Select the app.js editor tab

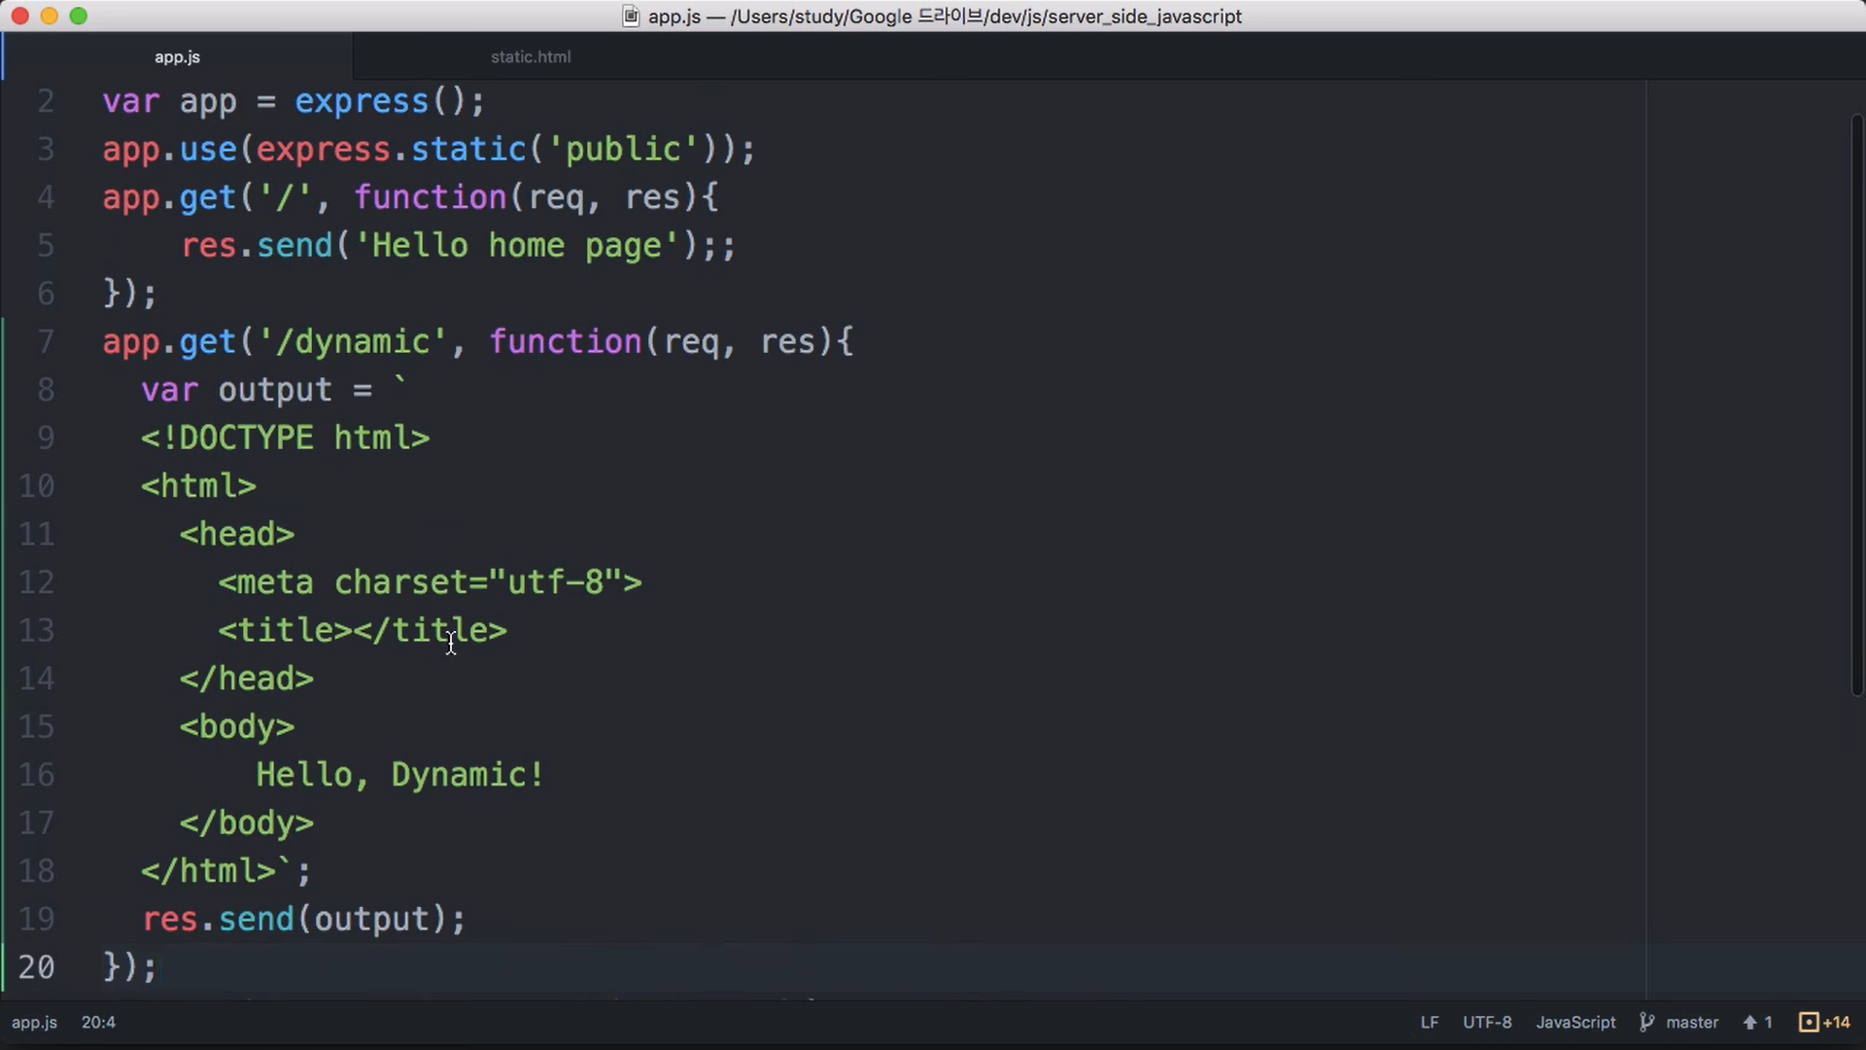[177, 56]
